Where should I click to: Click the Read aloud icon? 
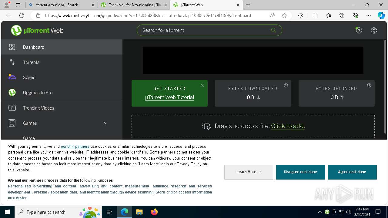point(272,15)
